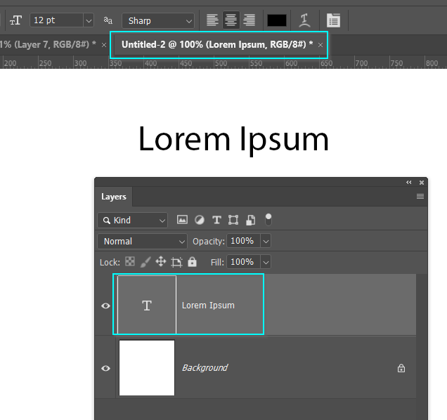Viewport: 447px width, 420px height.
Task: Hide the Lorem Ipsum text layer
Action: 105,306
